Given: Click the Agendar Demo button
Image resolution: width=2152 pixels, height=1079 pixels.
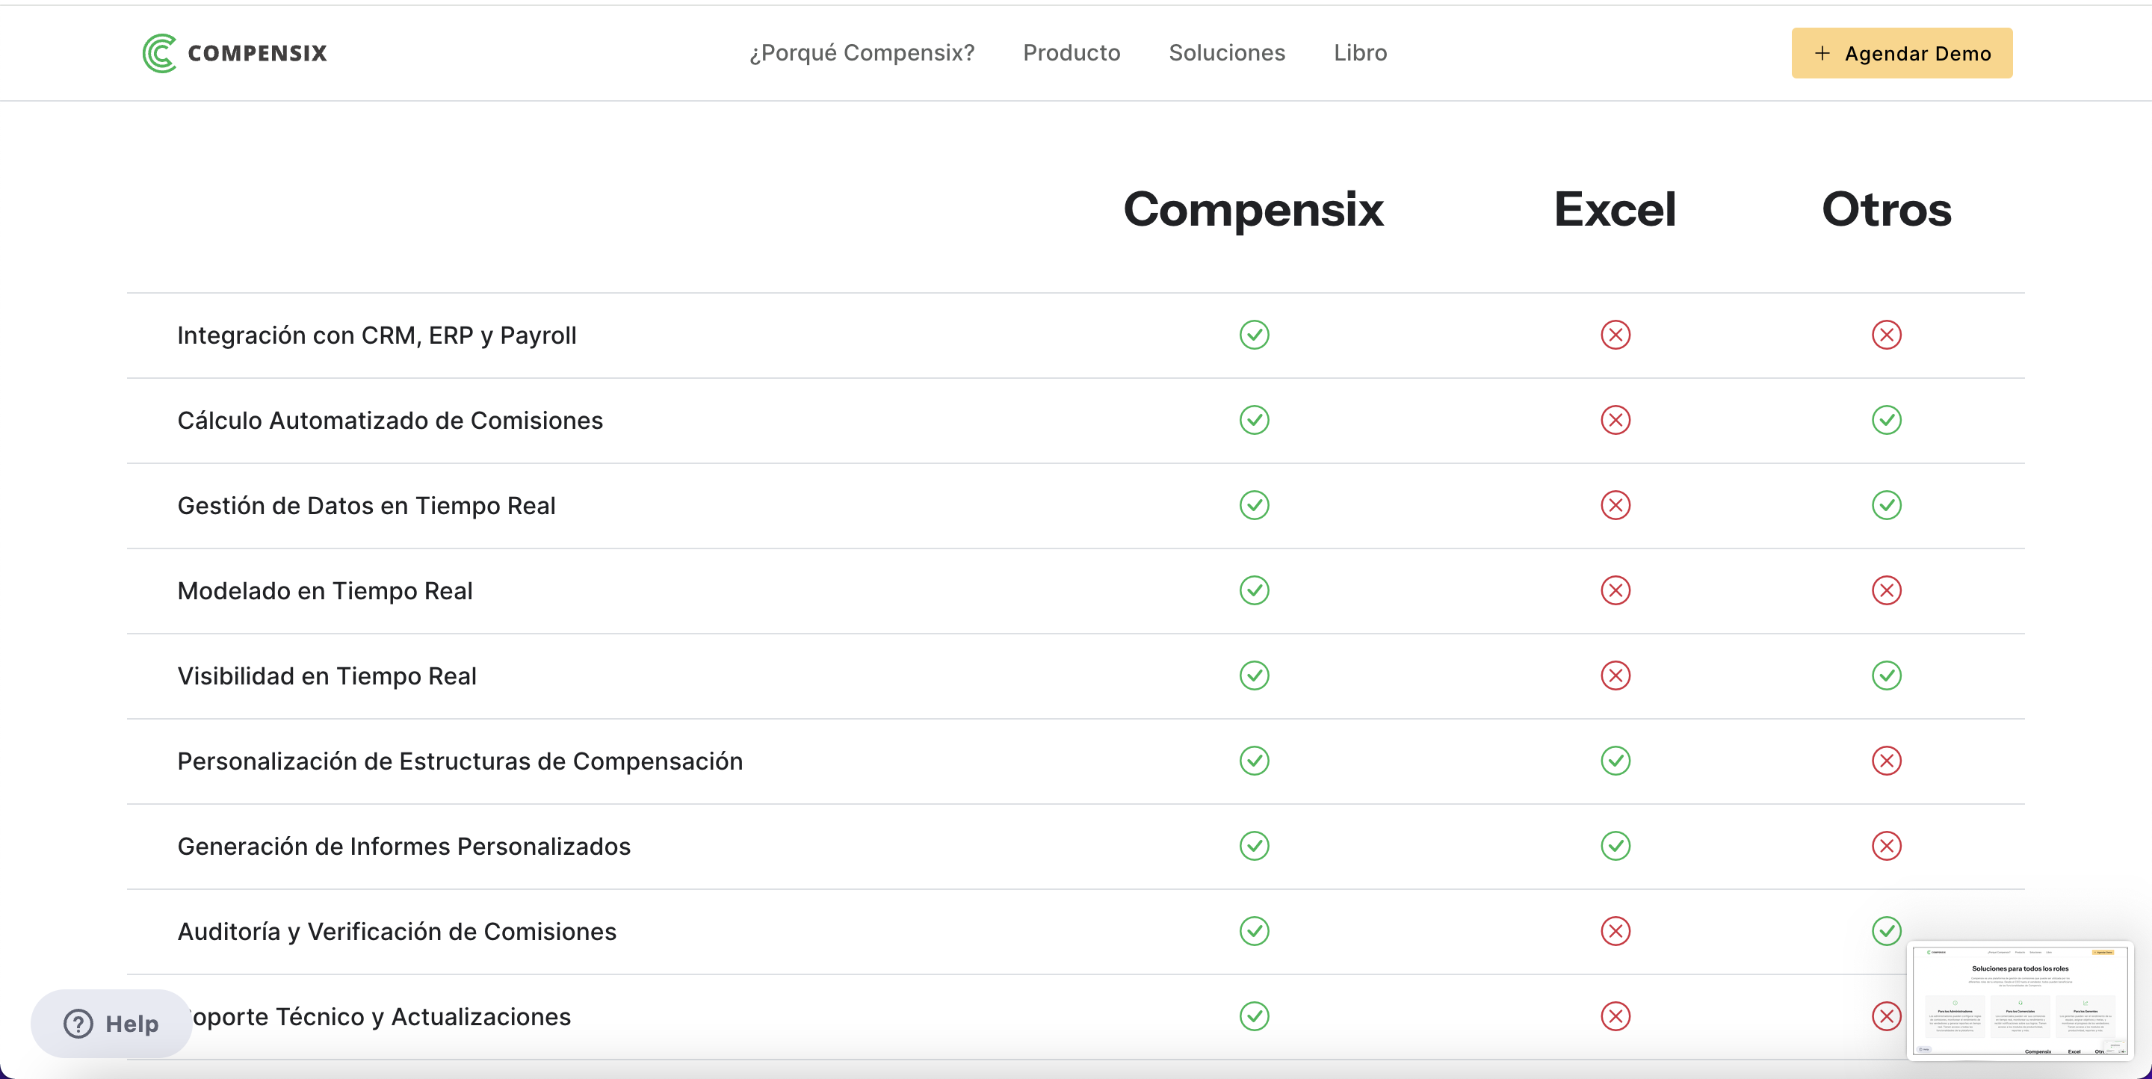Looking at the screenshot, I should 1902,54.
